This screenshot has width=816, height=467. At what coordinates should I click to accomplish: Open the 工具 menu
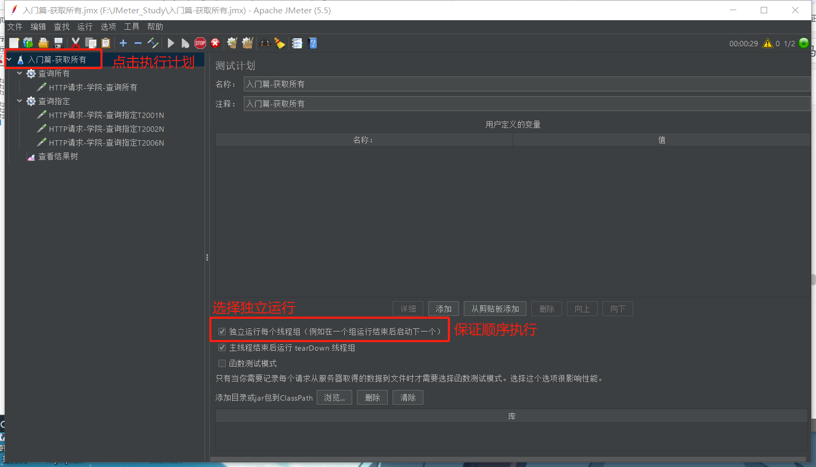click(x=132, y=27)
